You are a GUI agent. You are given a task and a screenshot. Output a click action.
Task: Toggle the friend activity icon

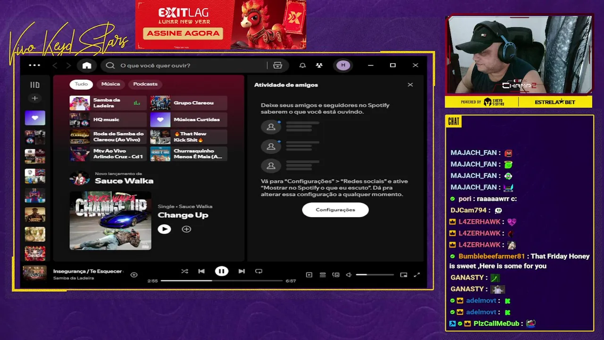click(x=319, y=66)
